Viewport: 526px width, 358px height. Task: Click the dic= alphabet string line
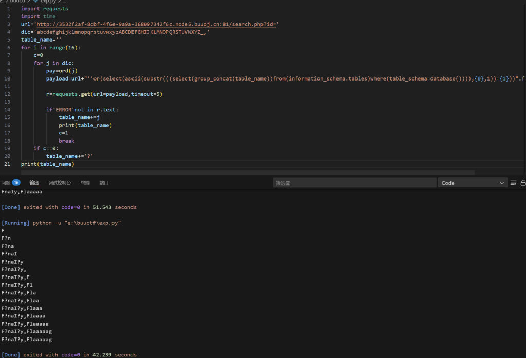click(x=115, y=32)
